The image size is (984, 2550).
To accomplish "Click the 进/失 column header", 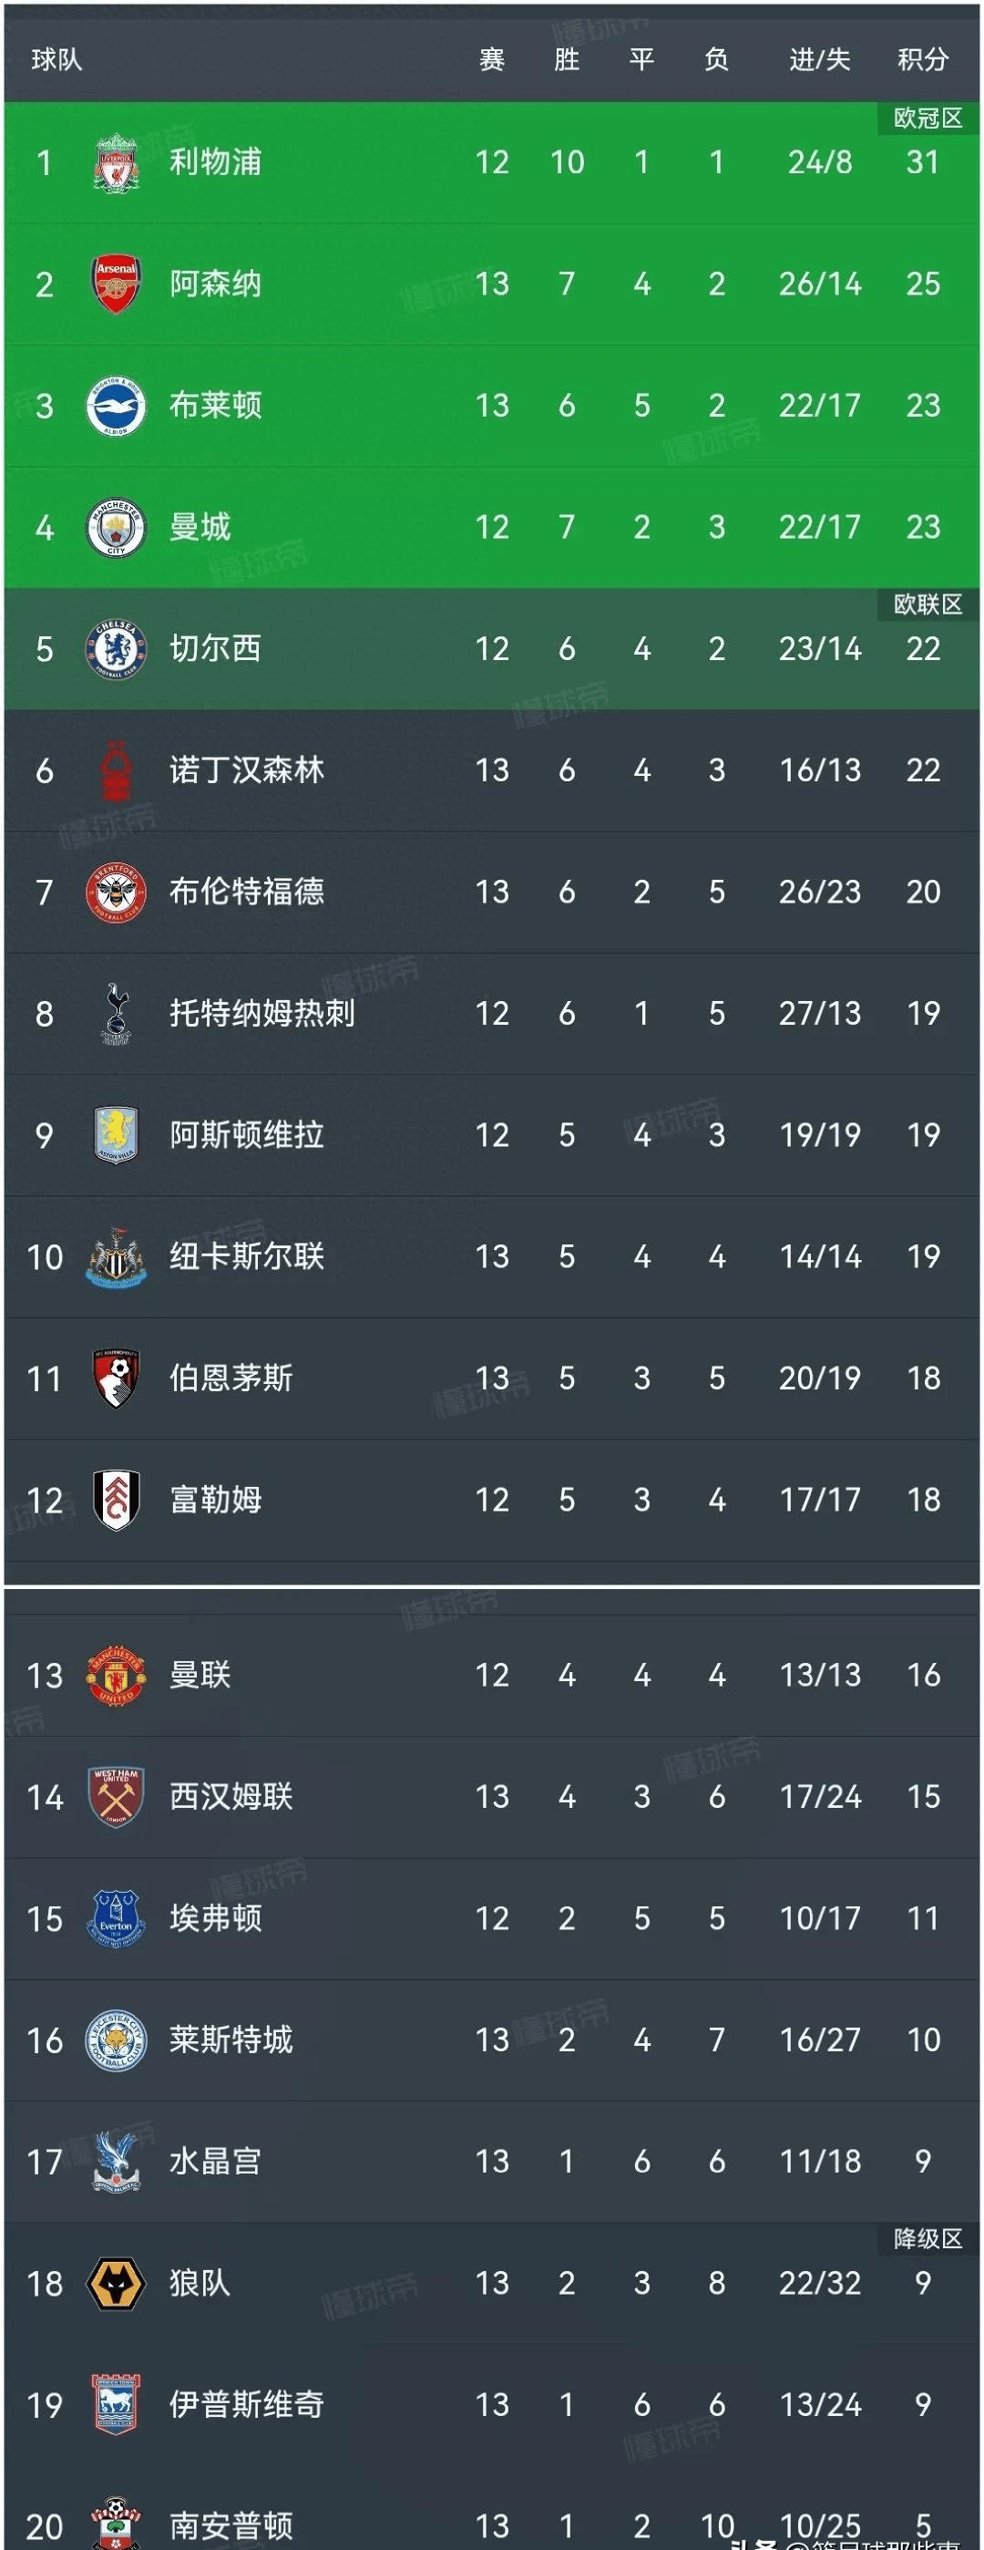I will click(x=819, y=60).
